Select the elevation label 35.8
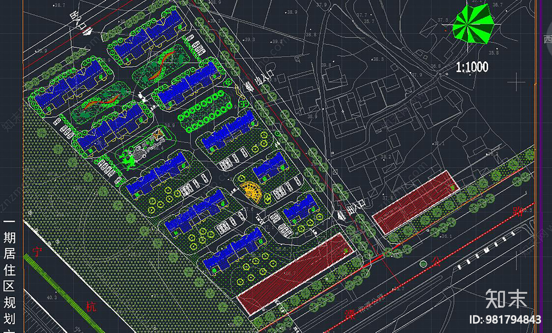The width and height of the screenshot is (552, 333). coord(494,53)
